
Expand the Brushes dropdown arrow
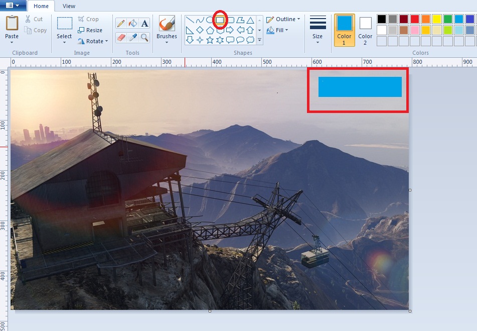pyautogui.click(x=167, y=42)
